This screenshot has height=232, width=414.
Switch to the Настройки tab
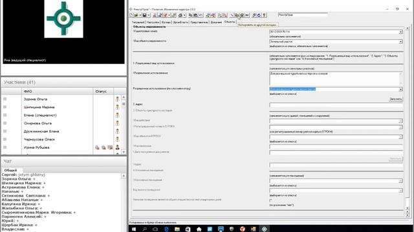point(153,23)
